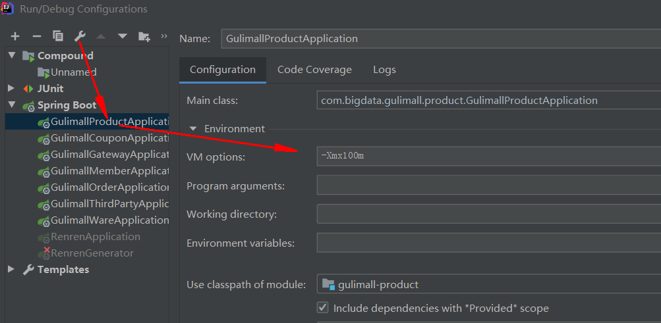Click the Copy Configuration icon
The height and width of the screenshot is (323, 661).
point(58,36)
